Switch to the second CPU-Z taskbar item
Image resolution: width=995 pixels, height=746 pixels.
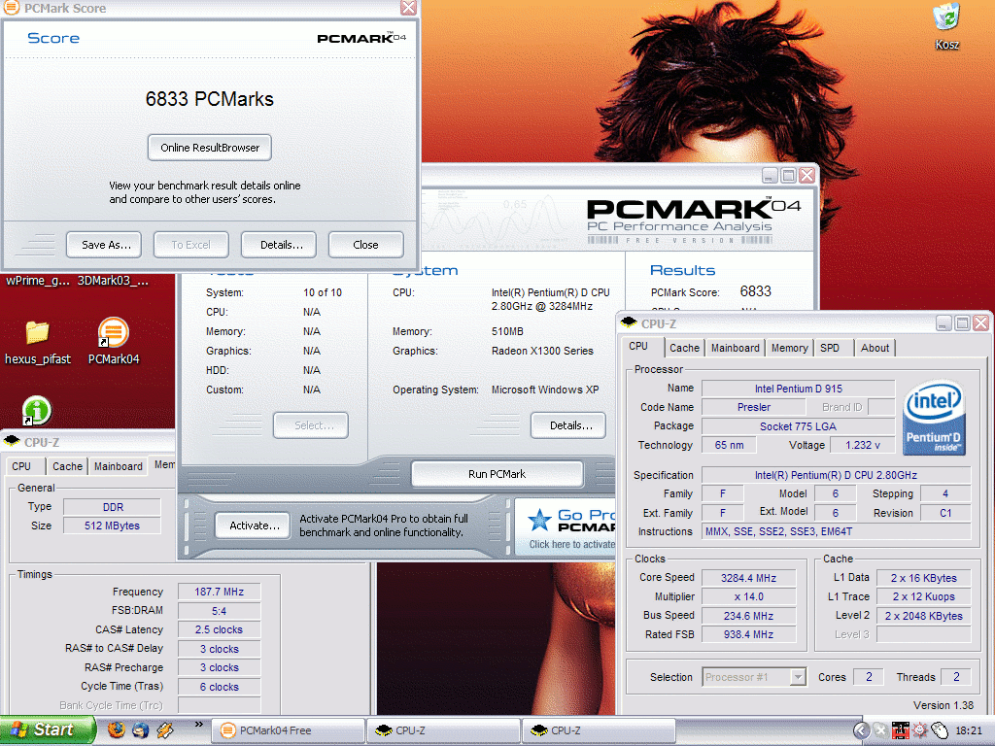[599, 730]
